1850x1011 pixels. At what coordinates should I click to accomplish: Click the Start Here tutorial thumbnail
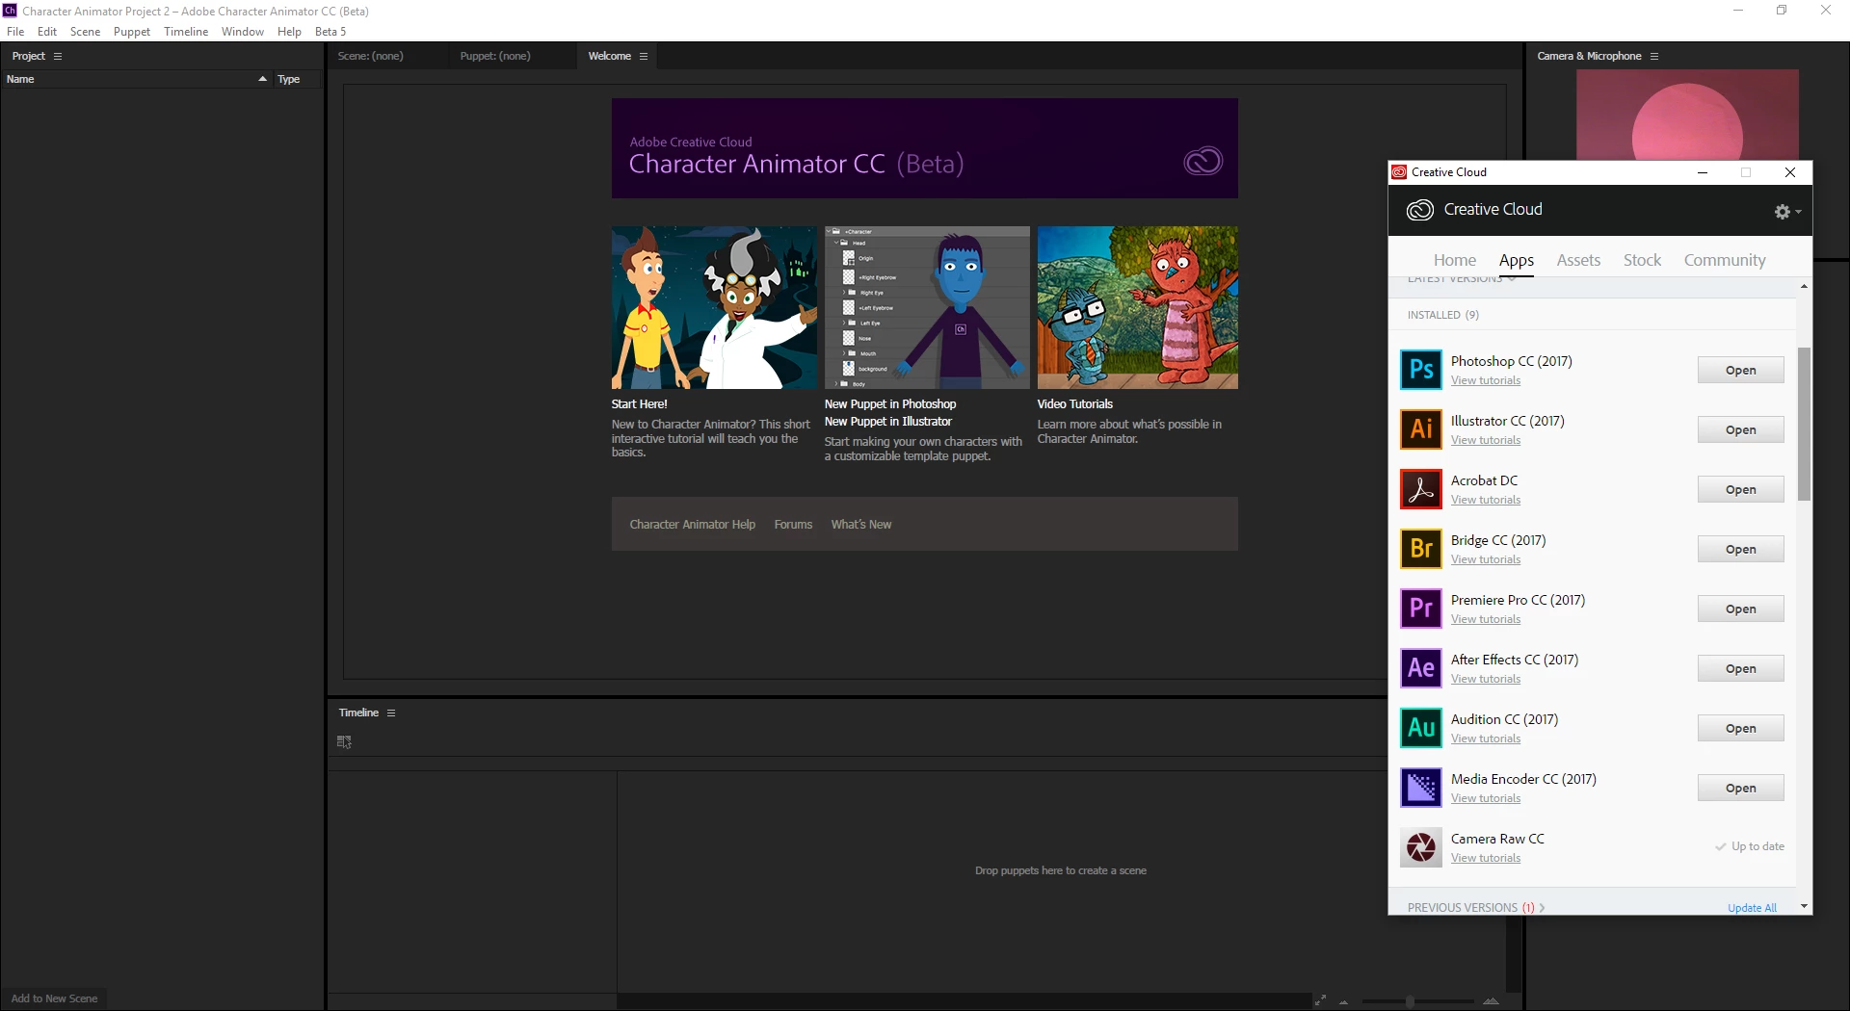coord(714,307)
